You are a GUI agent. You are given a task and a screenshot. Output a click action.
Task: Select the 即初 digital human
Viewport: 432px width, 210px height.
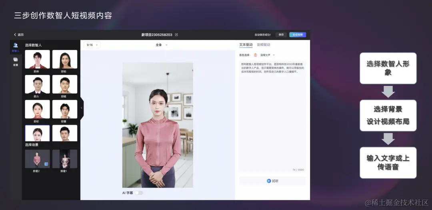point(37,109)
